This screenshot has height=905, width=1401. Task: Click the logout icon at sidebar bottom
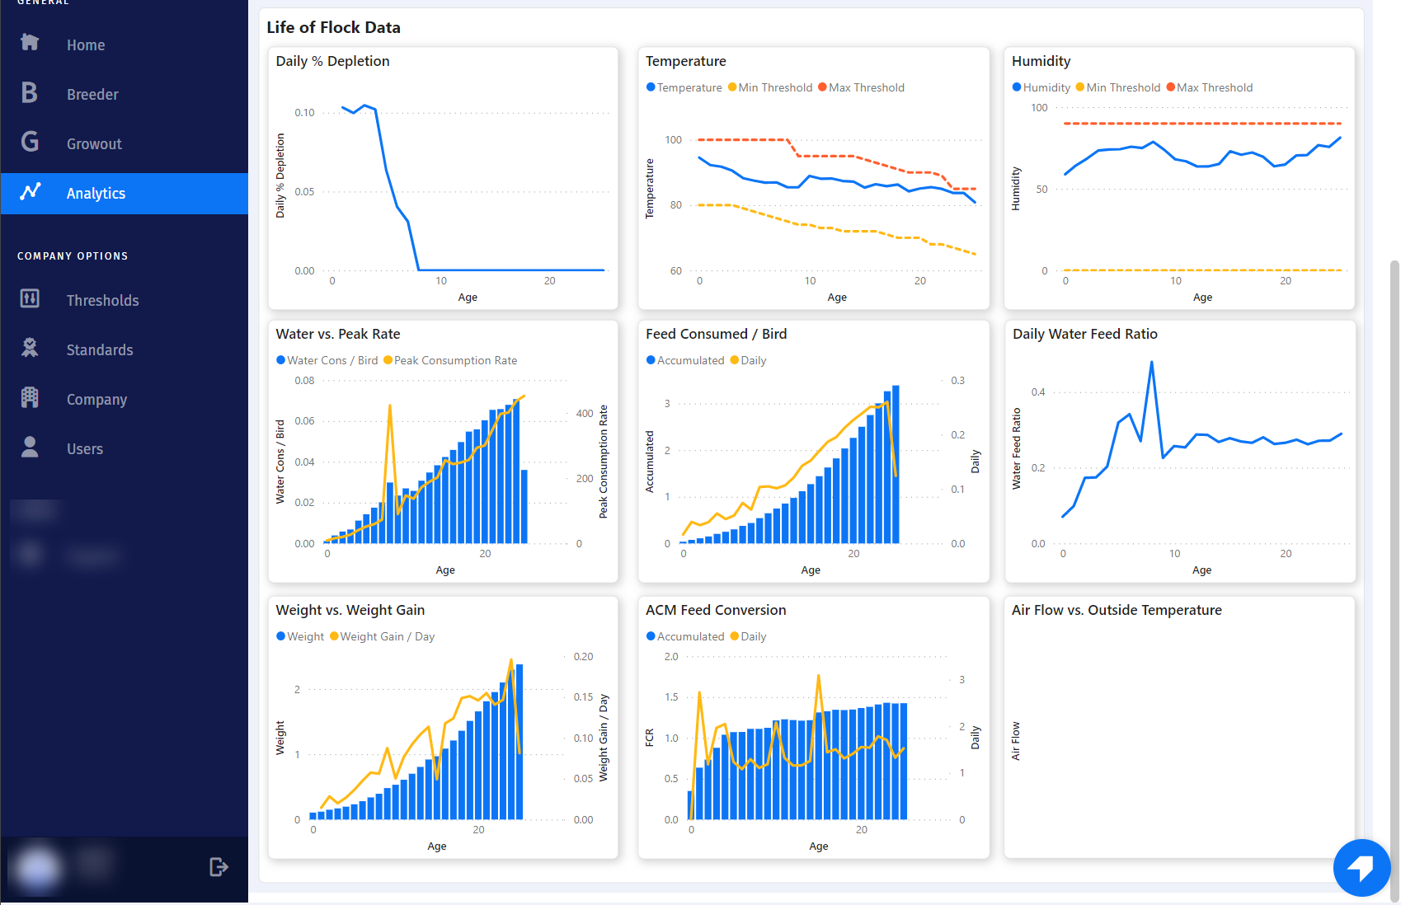(x=218, y=867)
